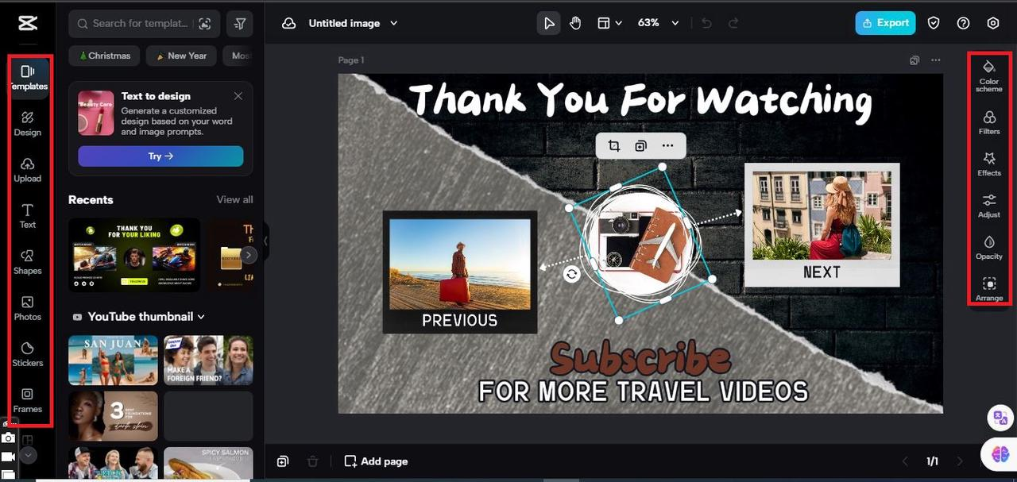
Task: Click the Try button in Text to design
Action: [160, 156]
